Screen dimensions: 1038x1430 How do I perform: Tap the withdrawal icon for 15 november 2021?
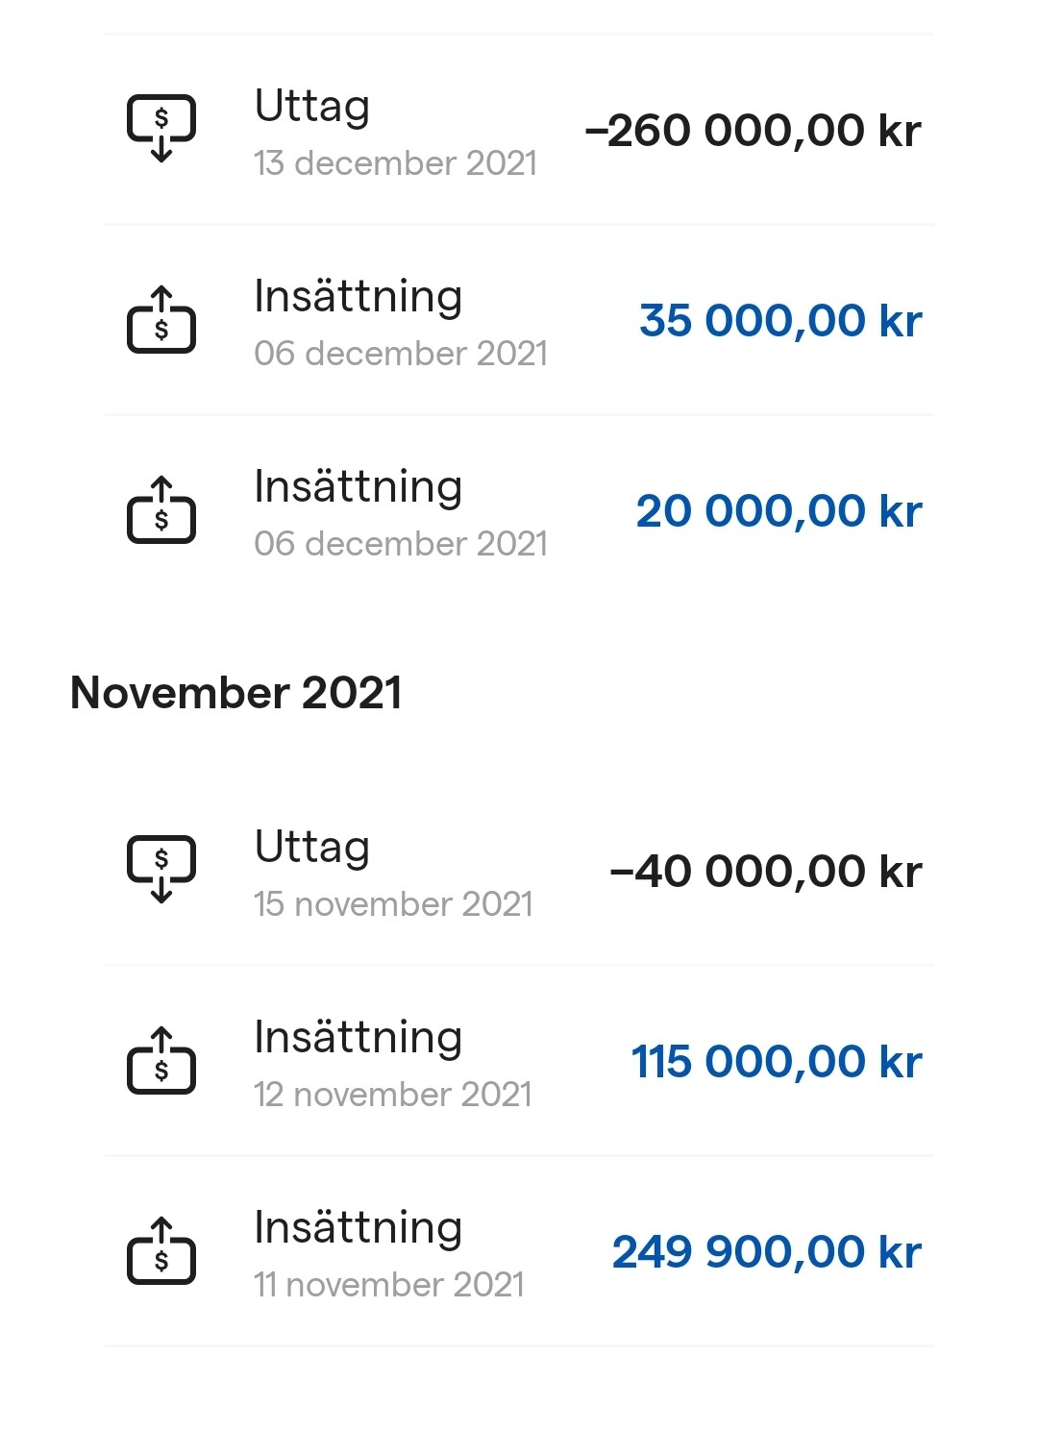point(161,869)
